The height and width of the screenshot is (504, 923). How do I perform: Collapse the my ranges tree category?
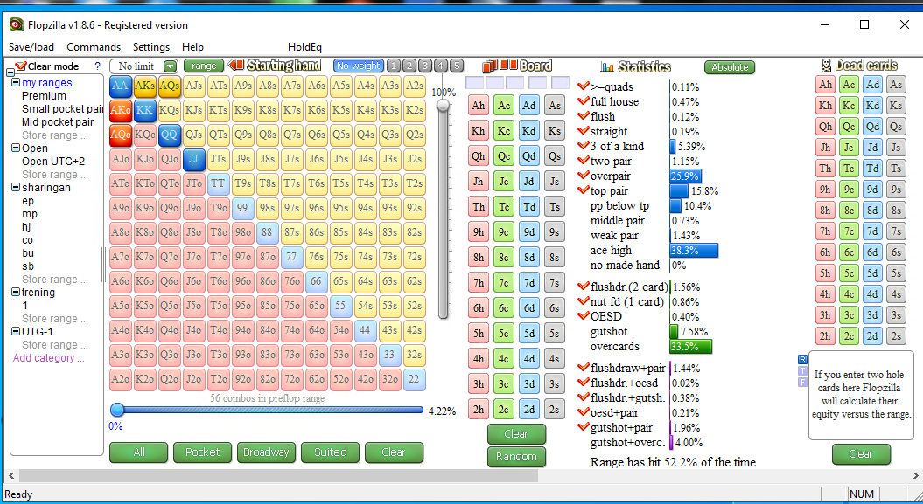point(17,83)
